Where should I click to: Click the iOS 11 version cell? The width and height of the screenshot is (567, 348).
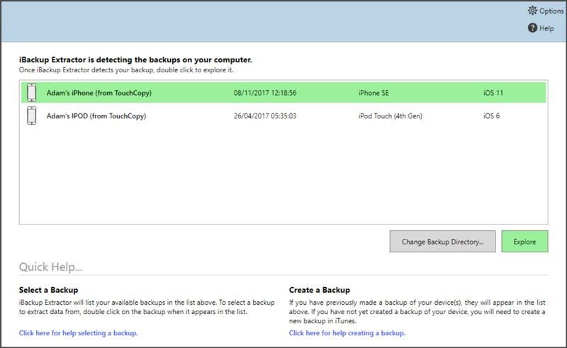click(x=494, y=93)
